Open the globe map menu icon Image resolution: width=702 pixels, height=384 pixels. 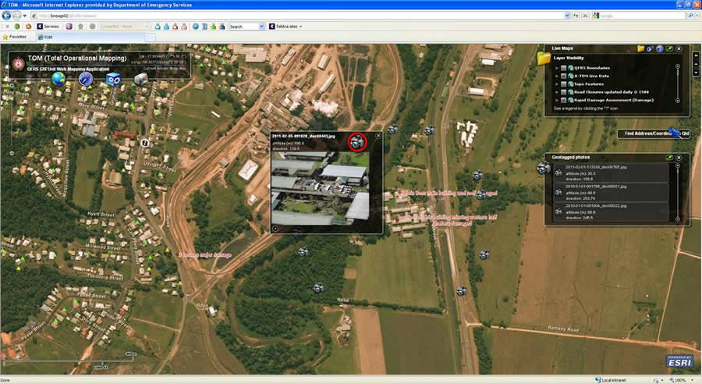(58, 79)
